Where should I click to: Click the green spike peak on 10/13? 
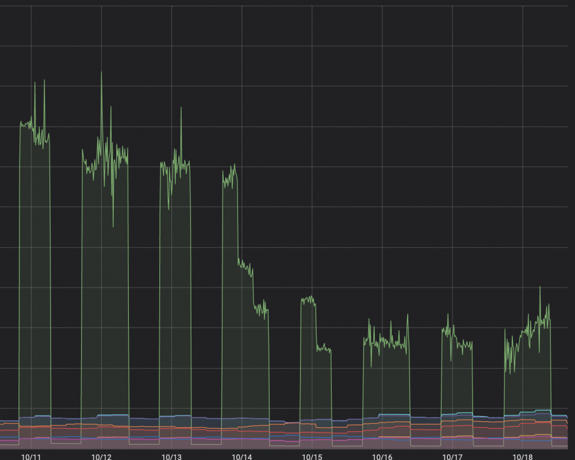tap(181, 108)
